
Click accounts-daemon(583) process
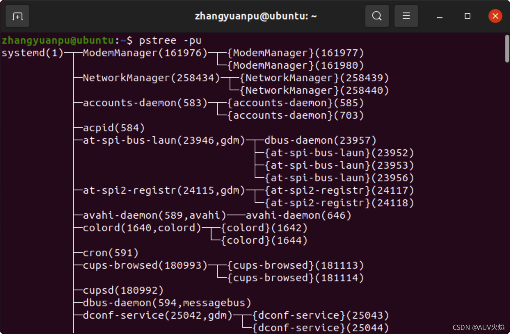tap(145, 103)
